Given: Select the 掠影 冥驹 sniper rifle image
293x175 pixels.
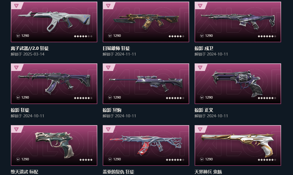Looking at the screenshot, I should (146, 83).
